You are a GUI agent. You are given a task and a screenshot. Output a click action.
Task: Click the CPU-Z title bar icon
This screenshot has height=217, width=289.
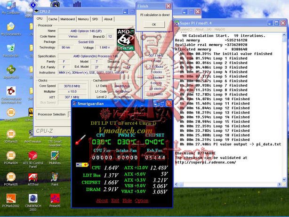coord(36,11)
